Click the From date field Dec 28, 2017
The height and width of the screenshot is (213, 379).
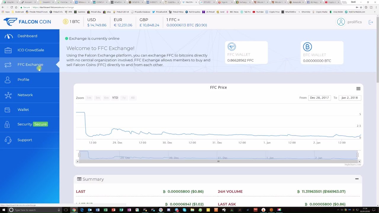319,98
